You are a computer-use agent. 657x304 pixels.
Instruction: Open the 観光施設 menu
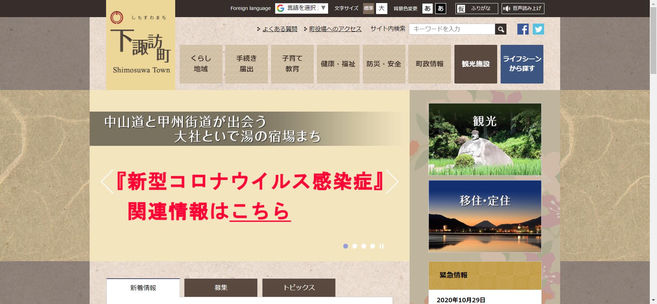pos(476,64)
